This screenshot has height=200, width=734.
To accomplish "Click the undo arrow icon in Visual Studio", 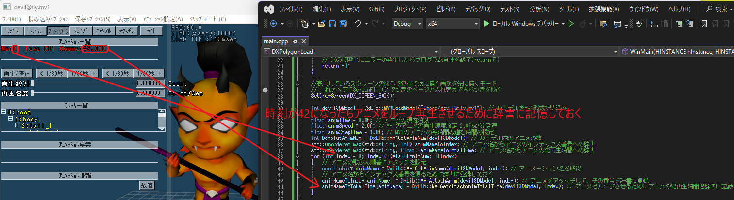I will tap(357, 24).
